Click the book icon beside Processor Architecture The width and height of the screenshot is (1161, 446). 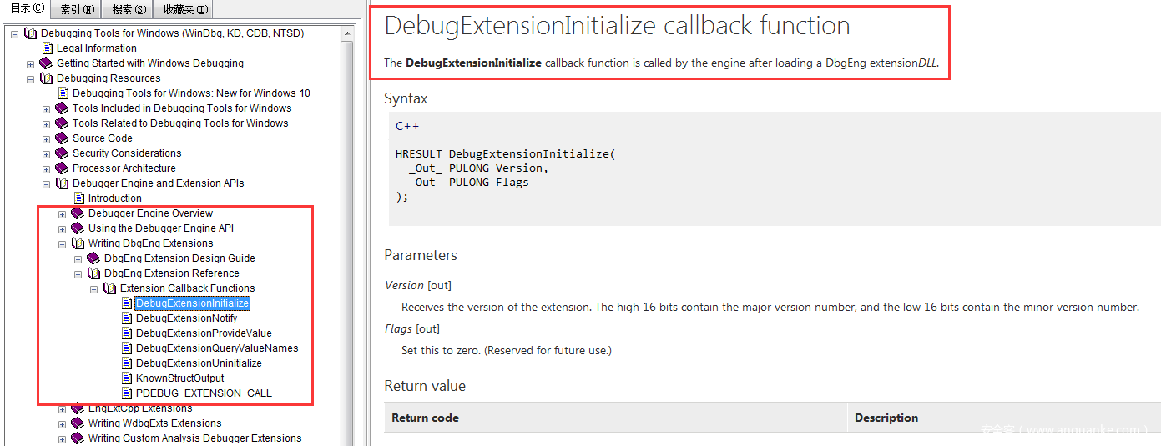coord(62,168)
